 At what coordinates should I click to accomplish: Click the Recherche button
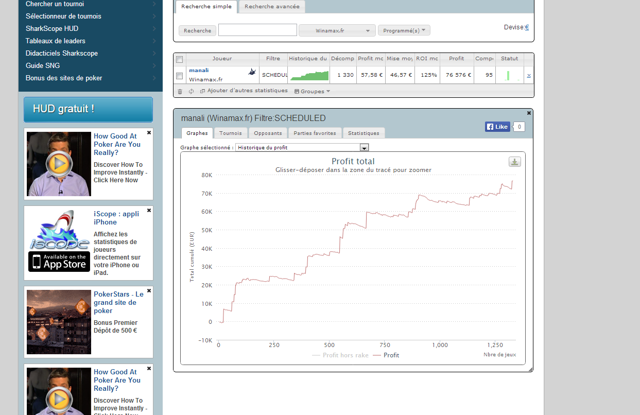pyautogui.click(x=197, y=30)
